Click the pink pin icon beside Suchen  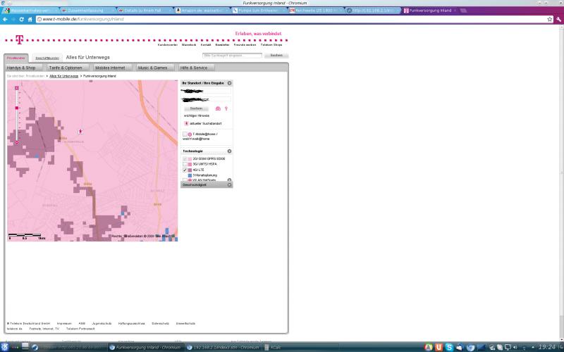tap(226, 108)
